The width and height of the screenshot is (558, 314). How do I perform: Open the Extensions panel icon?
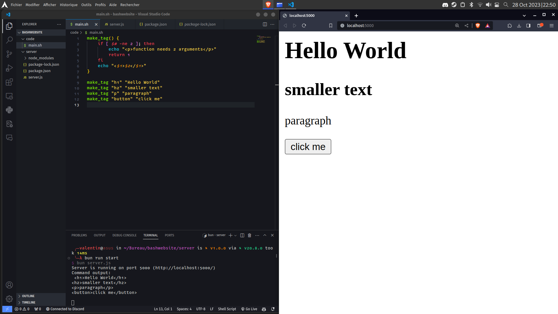pos(9,83)
